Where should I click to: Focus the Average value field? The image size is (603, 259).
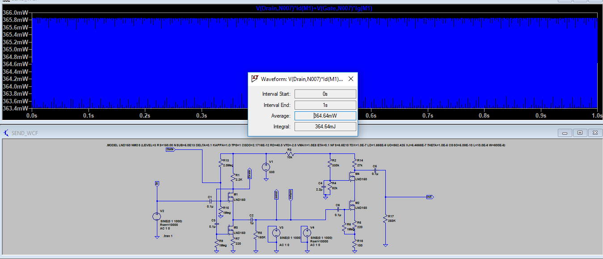click(325, 116)
